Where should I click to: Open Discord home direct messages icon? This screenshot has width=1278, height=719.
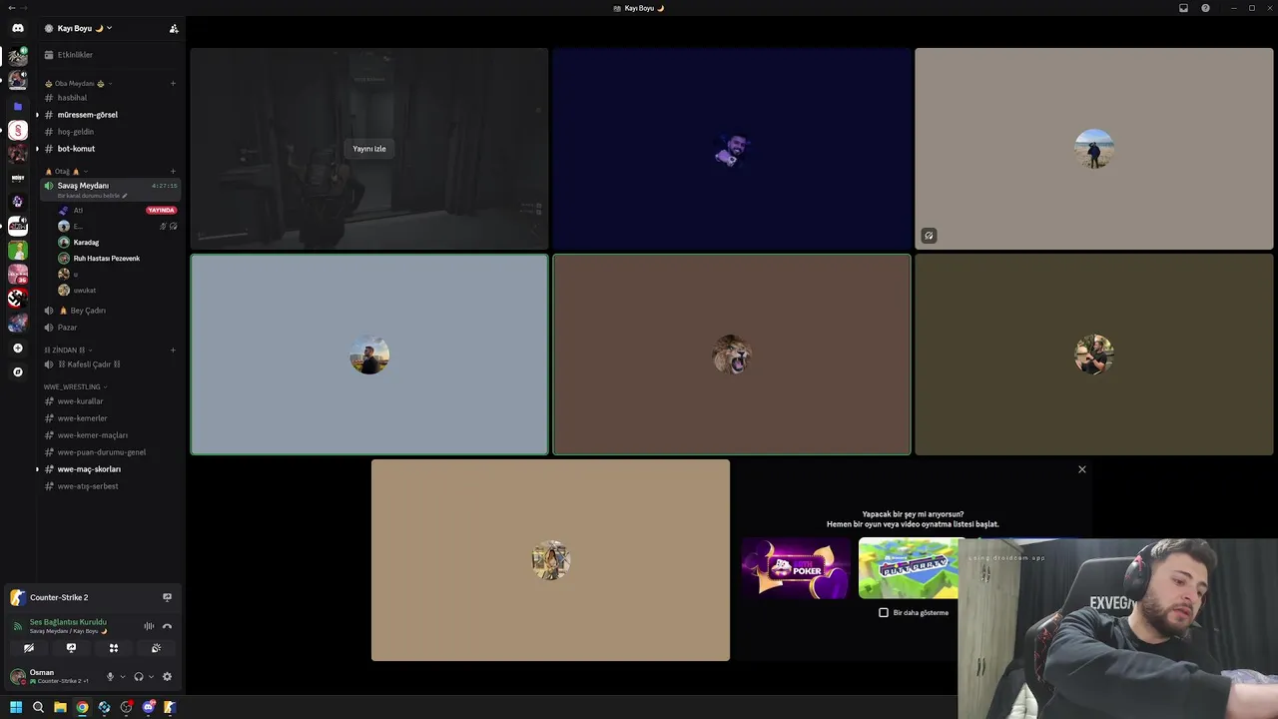(17, 28)
